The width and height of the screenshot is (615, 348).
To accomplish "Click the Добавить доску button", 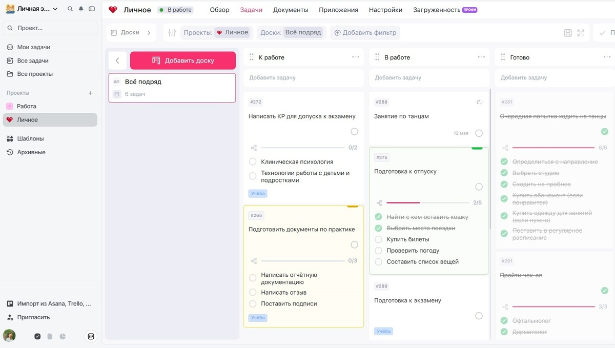I will pyautogui.click(x=183, y=60).
